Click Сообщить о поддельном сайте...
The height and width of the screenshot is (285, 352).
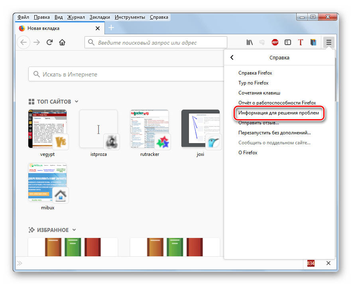(279, 143)
